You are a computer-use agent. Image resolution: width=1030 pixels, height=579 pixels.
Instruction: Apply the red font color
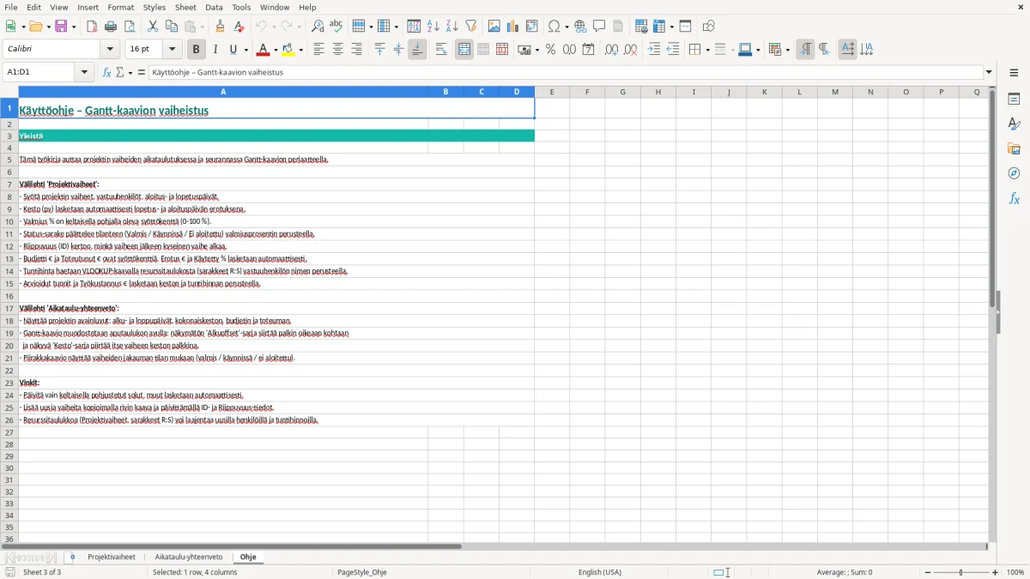click(x=264, y=50)
